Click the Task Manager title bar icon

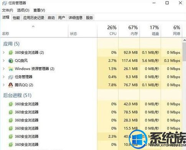[5, 3]
